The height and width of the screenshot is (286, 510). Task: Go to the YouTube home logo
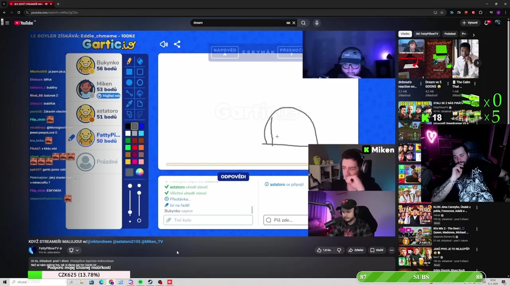point(24,23)
